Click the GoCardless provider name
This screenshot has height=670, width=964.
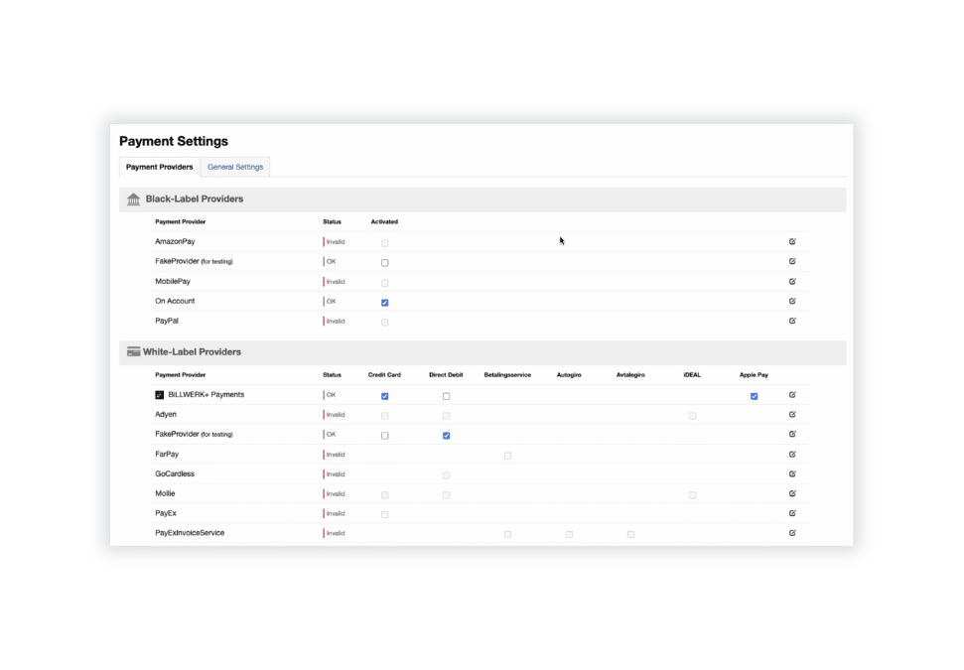(175, 473)
